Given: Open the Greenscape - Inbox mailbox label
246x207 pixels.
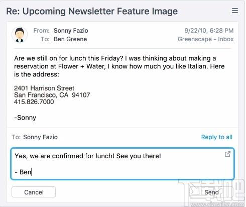Looking at the screenshot, I should pyautogui.click(x=205, y=39).
